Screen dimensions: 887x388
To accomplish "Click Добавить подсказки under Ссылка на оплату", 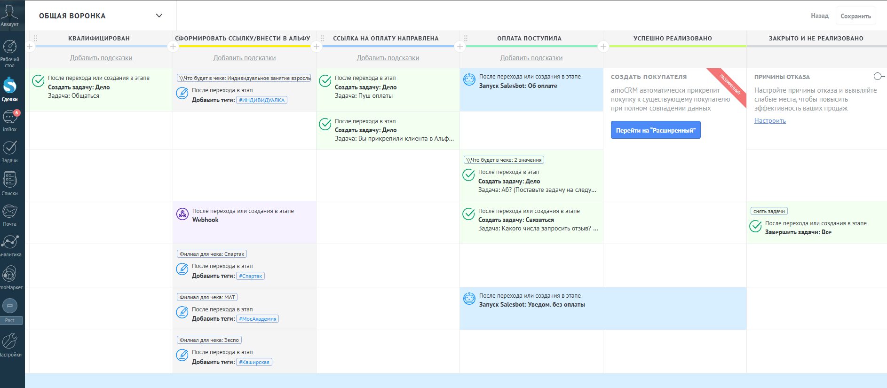I will 388,58.
